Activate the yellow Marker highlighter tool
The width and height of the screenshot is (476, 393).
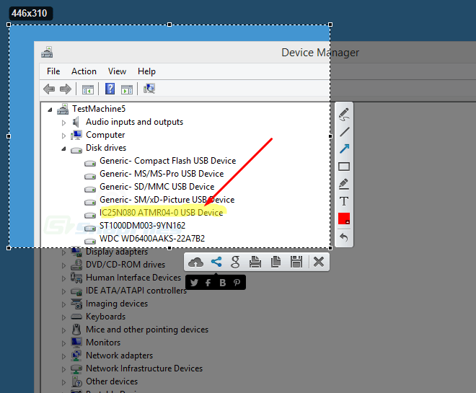pos(344,184)
